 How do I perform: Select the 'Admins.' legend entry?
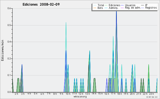pos(111,8)
